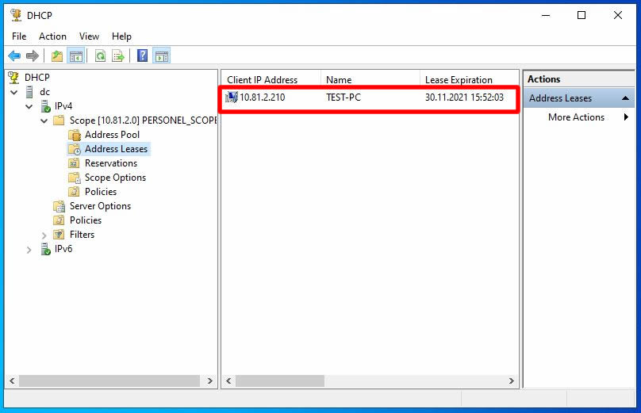The height and width of the screenshot is (413, 641).
Task: Collapse the dc server node
Action: (x=14, y=92)
